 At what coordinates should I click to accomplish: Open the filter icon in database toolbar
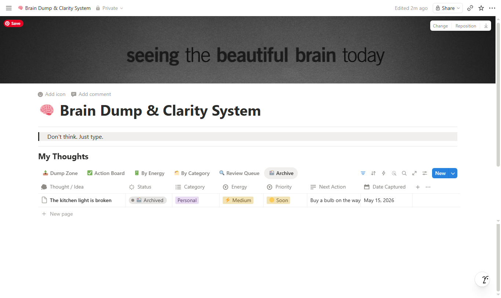(x=363, y=173)
